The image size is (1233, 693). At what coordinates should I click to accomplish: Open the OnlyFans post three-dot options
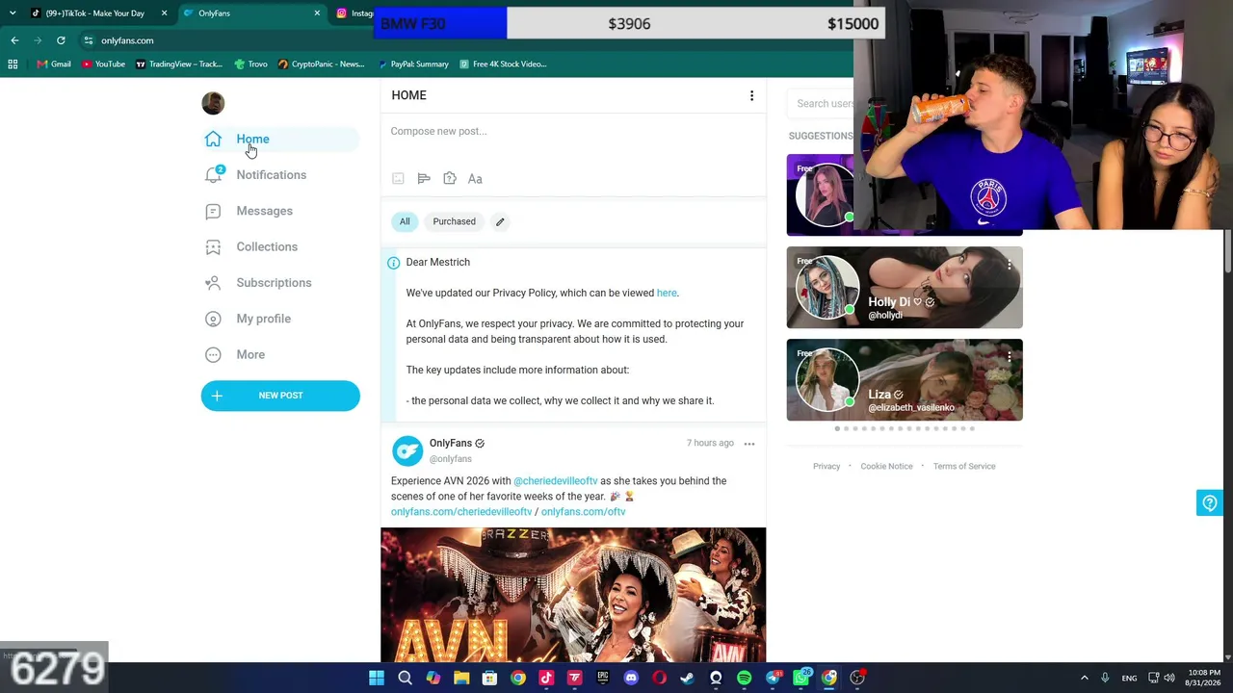[x=749, y=444]
